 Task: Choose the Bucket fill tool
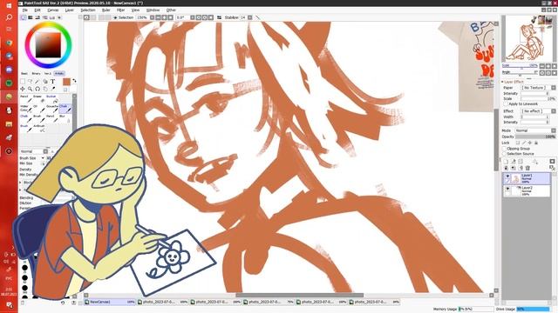pyautogui.click(x=52, y=98)
